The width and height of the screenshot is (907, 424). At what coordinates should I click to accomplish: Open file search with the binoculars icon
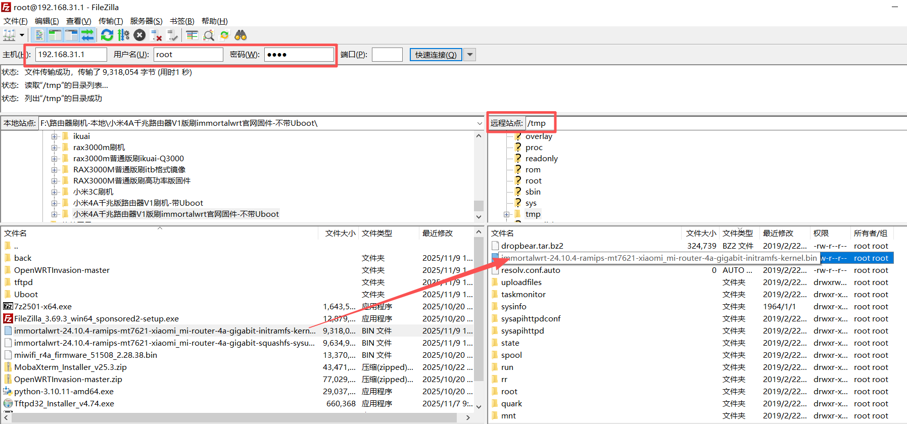pyautogui.click(x=241, y=35)
